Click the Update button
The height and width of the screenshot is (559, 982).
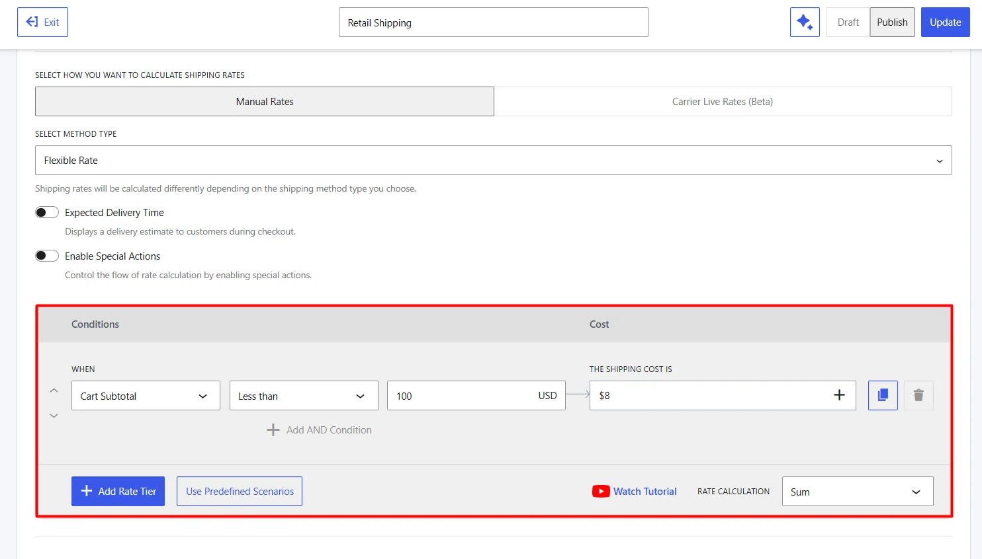coord(945,22)
